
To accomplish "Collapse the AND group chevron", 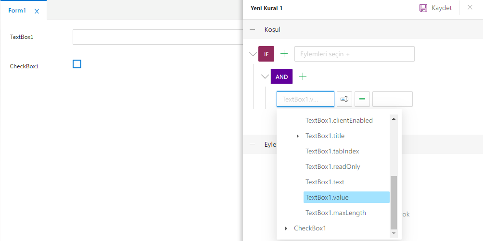I will pos(265,76).
